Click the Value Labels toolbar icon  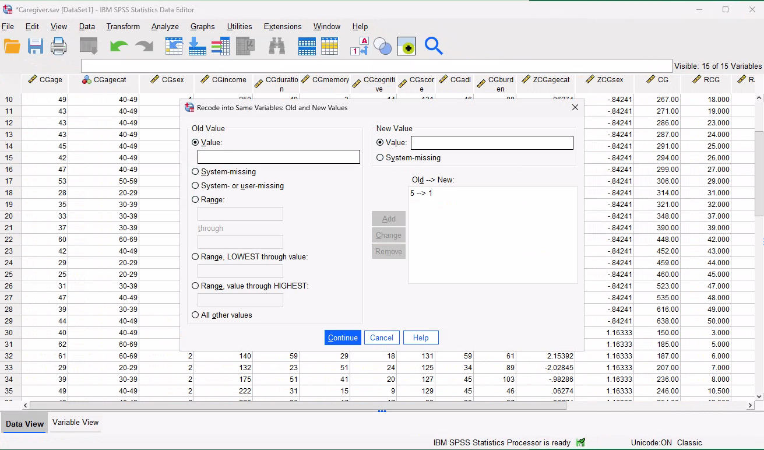[x=359, y=46]
